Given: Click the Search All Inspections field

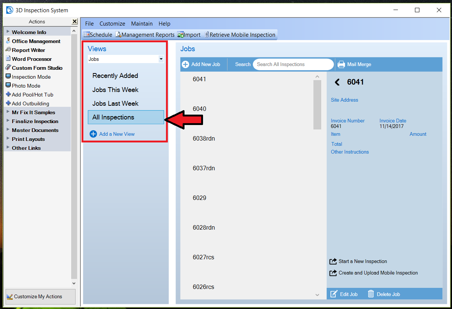Looking at the screenshot, I should point(293,65).
